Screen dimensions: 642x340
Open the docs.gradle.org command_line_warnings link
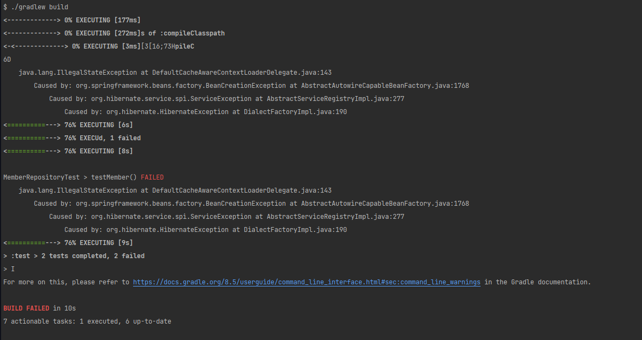pyautogui.click(x=307, y=282)
